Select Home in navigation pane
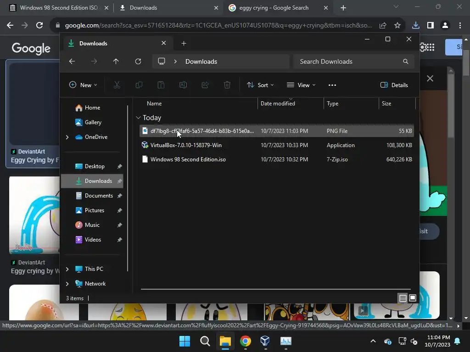 92,108
